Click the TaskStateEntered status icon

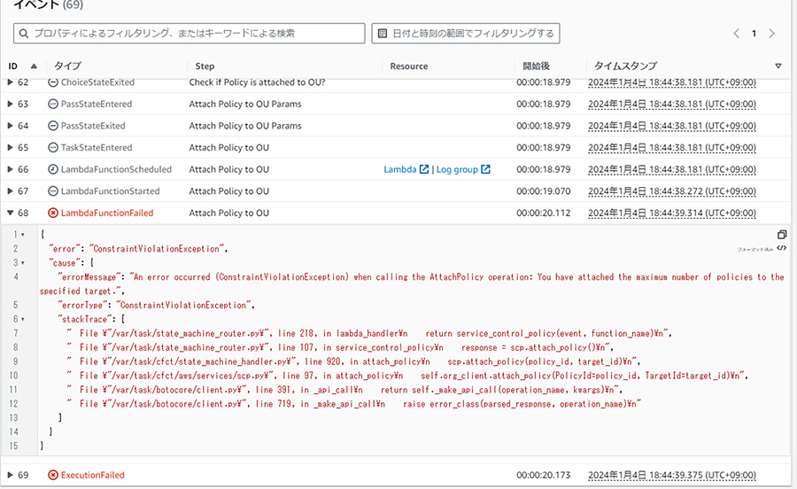pos(53,148)
